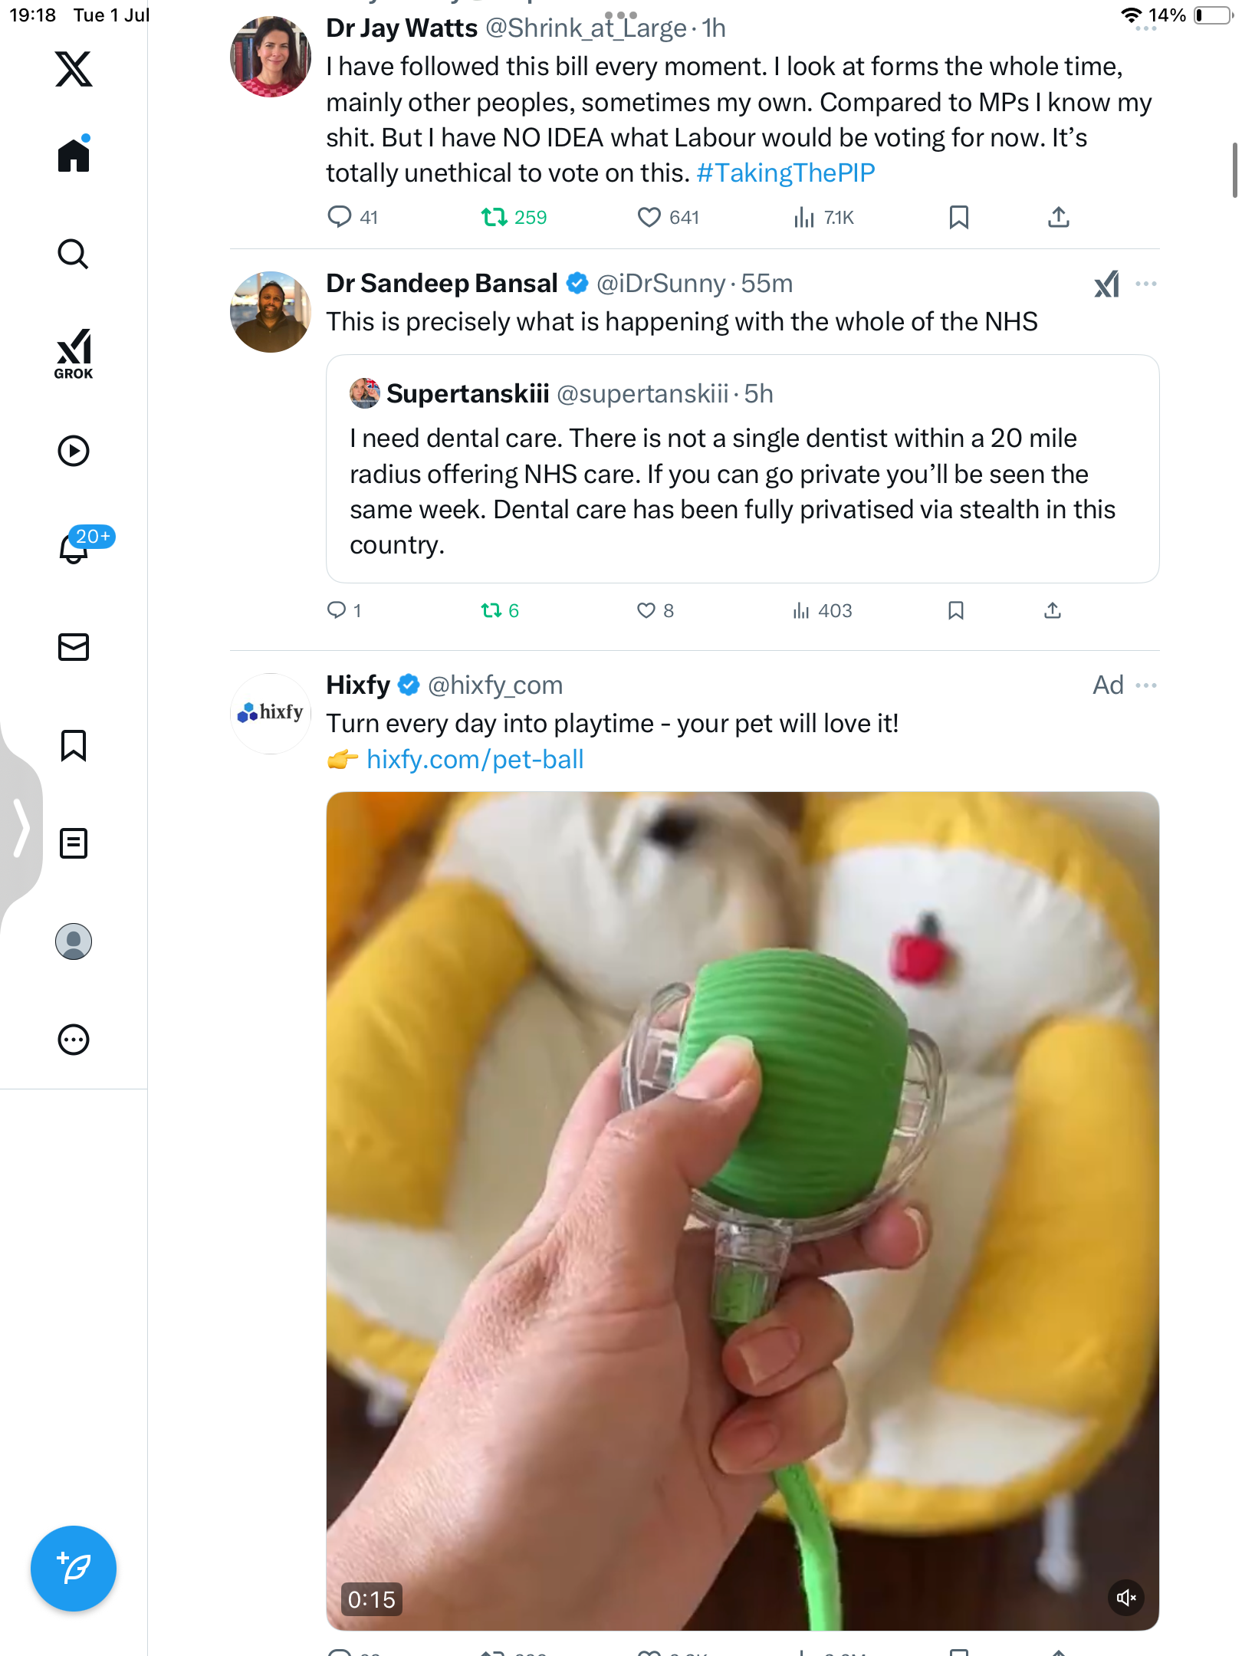Open hixfy.com/pet-ball link
The image size is (1242, 1656).
pos(475,759)
